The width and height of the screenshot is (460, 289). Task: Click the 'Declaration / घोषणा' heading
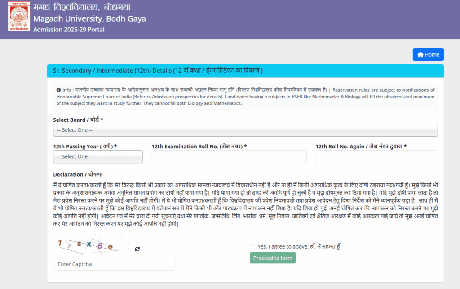coord(78,174)
